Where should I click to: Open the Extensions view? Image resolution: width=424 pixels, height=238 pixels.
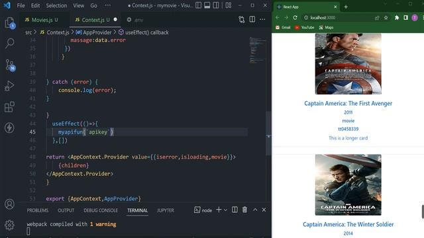point(9,107)
